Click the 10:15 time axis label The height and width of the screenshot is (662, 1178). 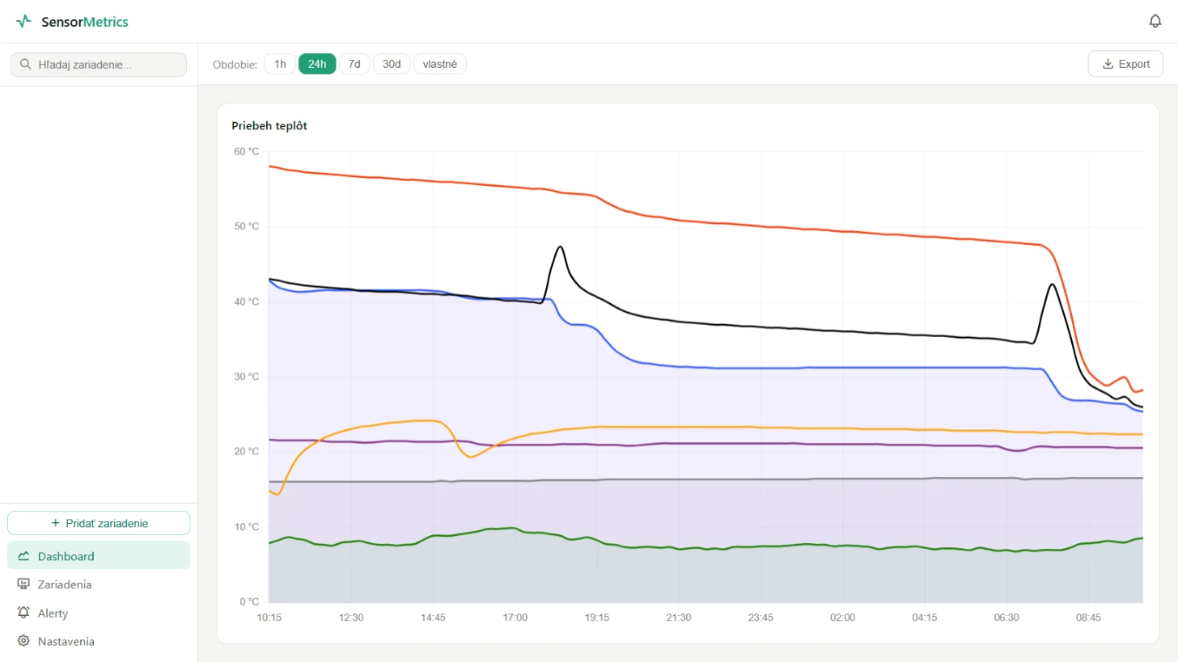click(269, 618)
